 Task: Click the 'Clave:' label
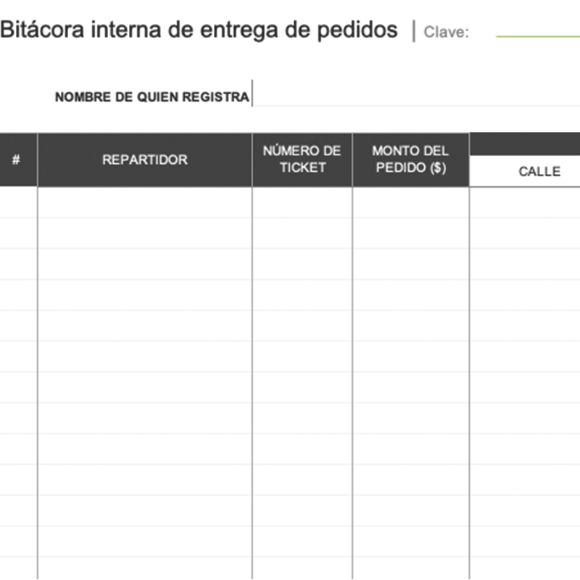[446, 32]
